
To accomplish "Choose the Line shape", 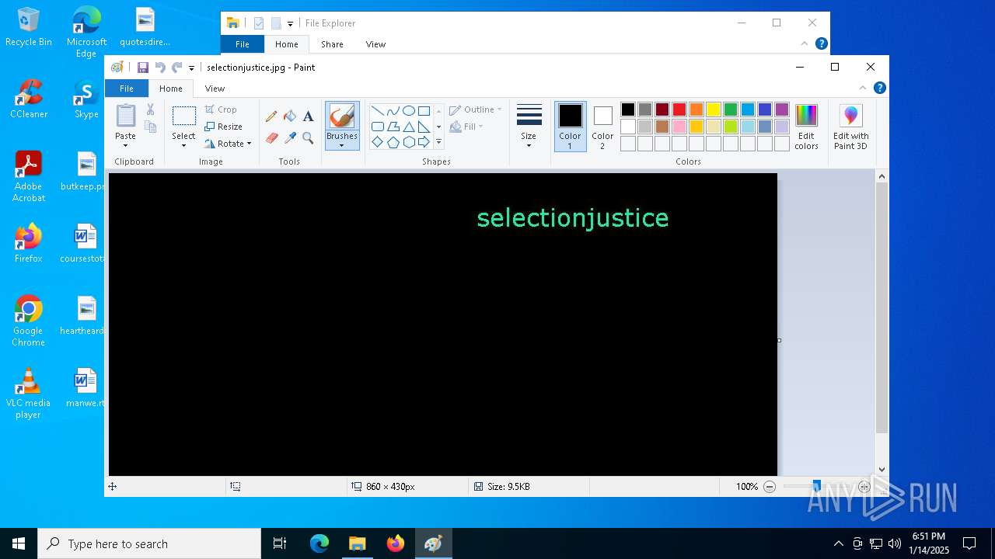I will pyautogui.click(x=377, y=111).
